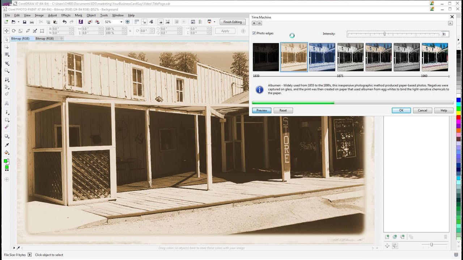The height and width of the screenshot is (260, 463).
Task: Activate the Zoom tool in the toolbox
Action: point(7,71)
